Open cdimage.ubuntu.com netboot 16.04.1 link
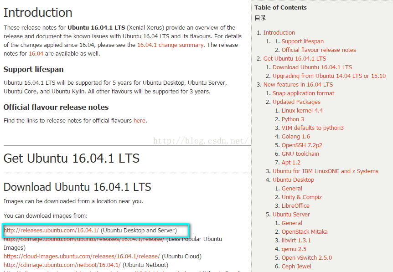This screenshot has height=272, width=393. (62, 265)
